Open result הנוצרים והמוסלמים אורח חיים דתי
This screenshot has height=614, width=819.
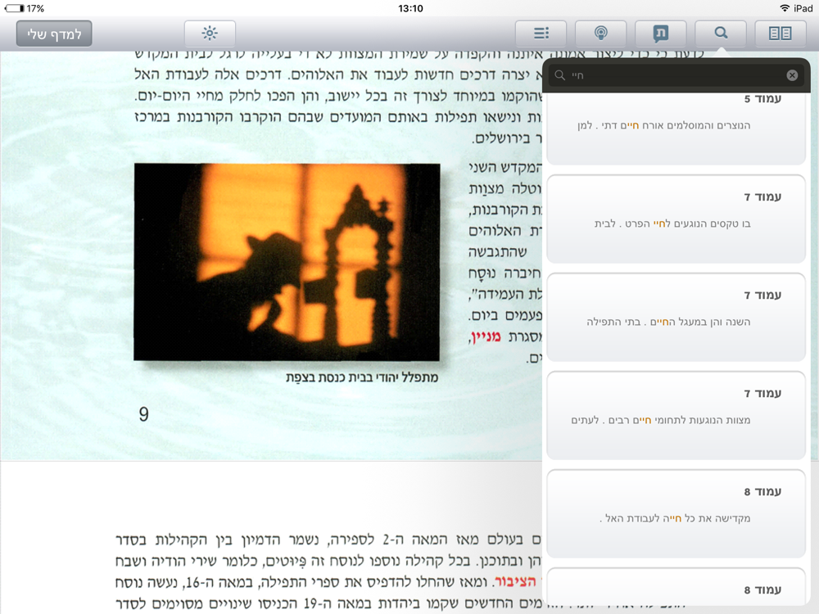tap(676, 129)
